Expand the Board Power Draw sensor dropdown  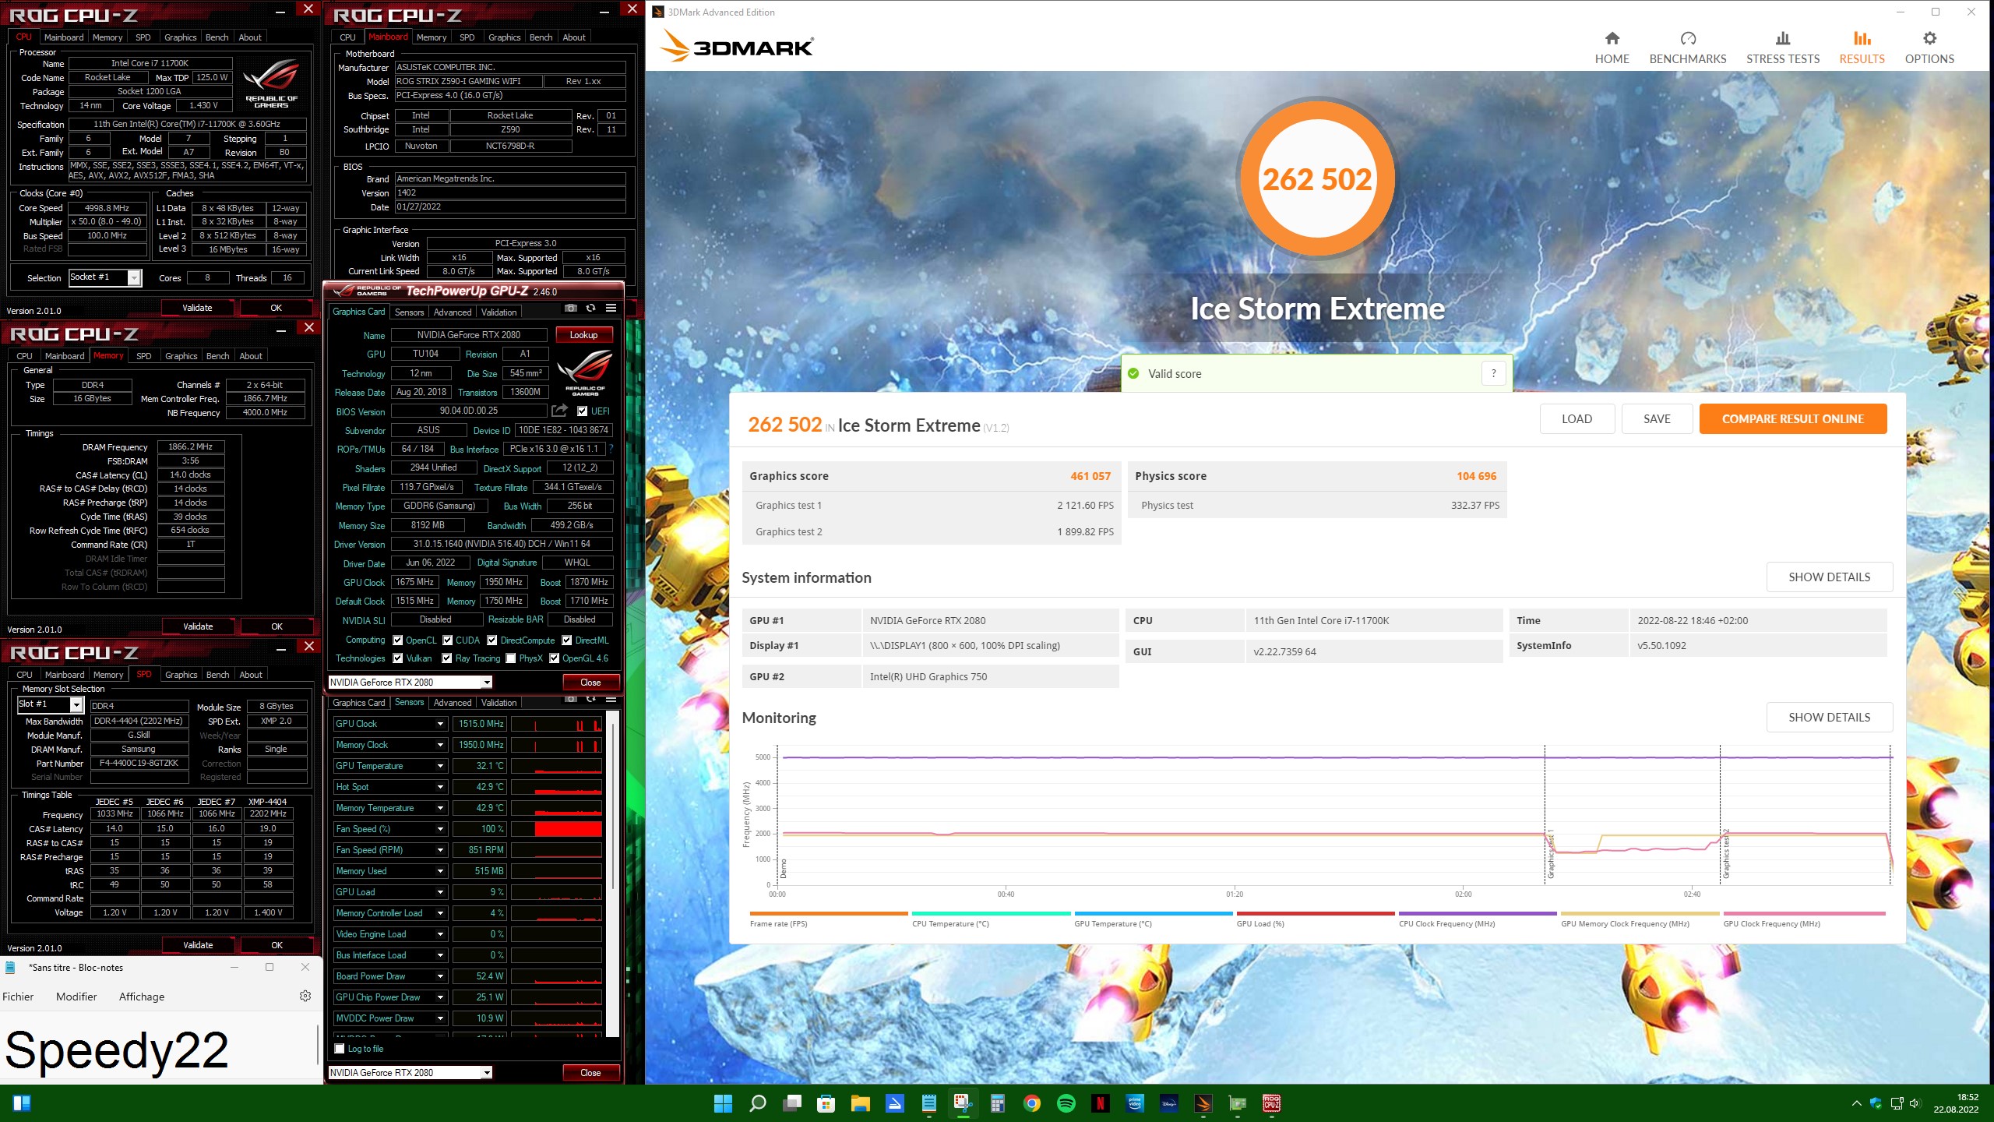point(440,976)
